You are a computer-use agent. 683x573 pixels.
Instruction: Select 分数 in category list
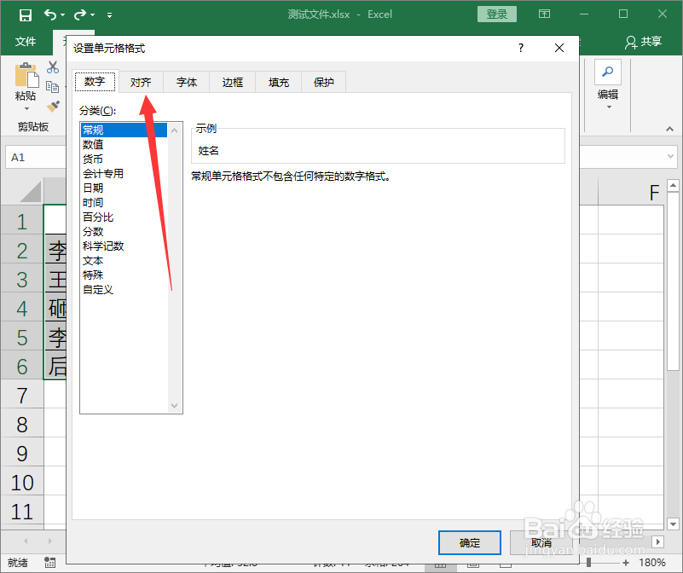(x=124, y=231)
